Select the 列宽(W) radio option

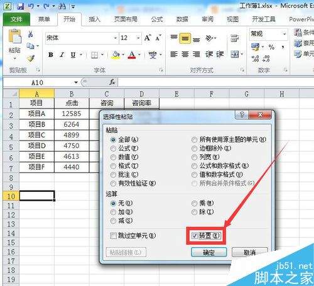195,157
